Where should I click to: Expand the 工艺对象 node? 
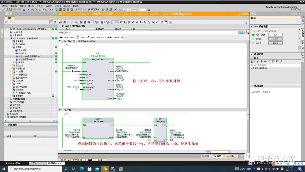point(11,65)
